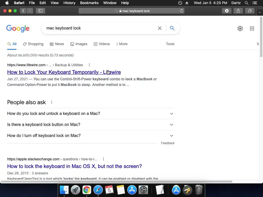This screenshot has height=197, width=263.
Task: Click 'About 66,600,000 results' text
Action: 40,55
